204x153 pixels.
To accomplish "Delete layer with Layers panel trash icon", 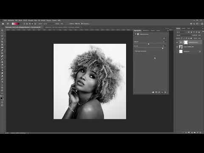I will click(x=201, y=133).
